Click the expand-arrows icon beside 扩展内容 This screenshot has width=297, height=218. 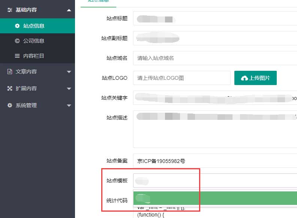click(x=10, y=88)
